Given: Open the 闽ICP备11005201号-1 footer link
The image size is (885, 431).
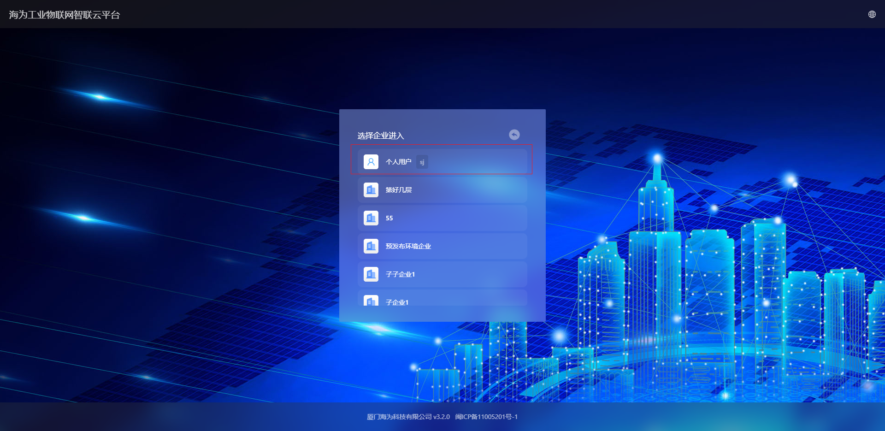Looking at the screenshot, I should click(x=486, y=417).
